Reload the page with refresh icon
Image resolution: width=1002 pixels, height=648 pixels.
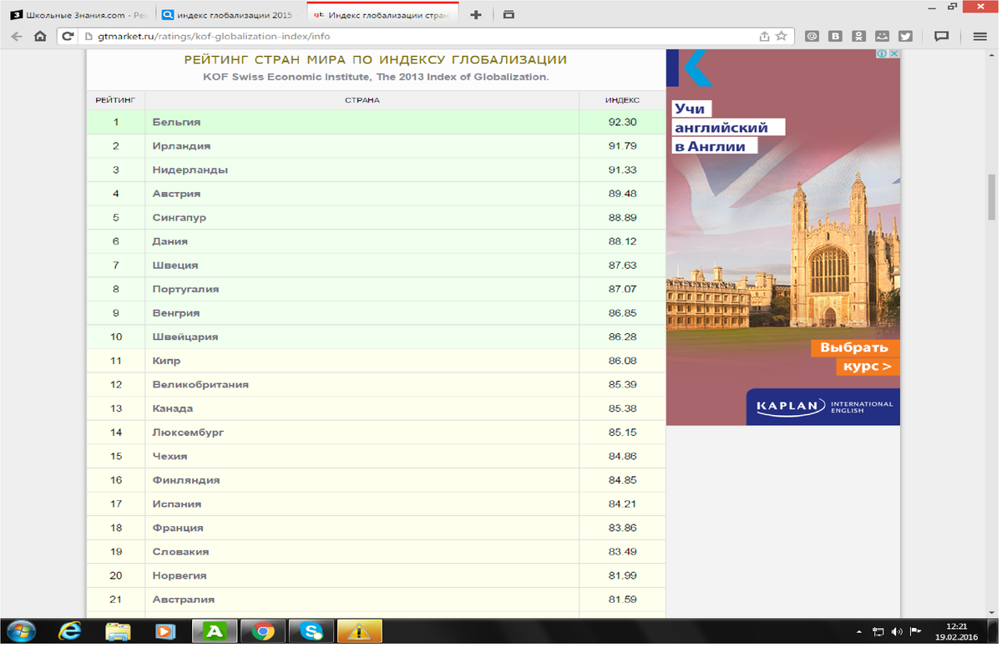pyautogui.click(x=69, y=36)
